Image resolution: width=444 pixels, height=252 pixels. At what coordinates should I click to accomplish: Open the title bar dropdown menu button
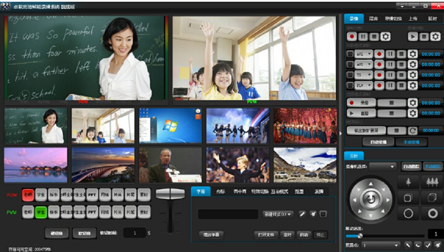[x=402, y=5]
